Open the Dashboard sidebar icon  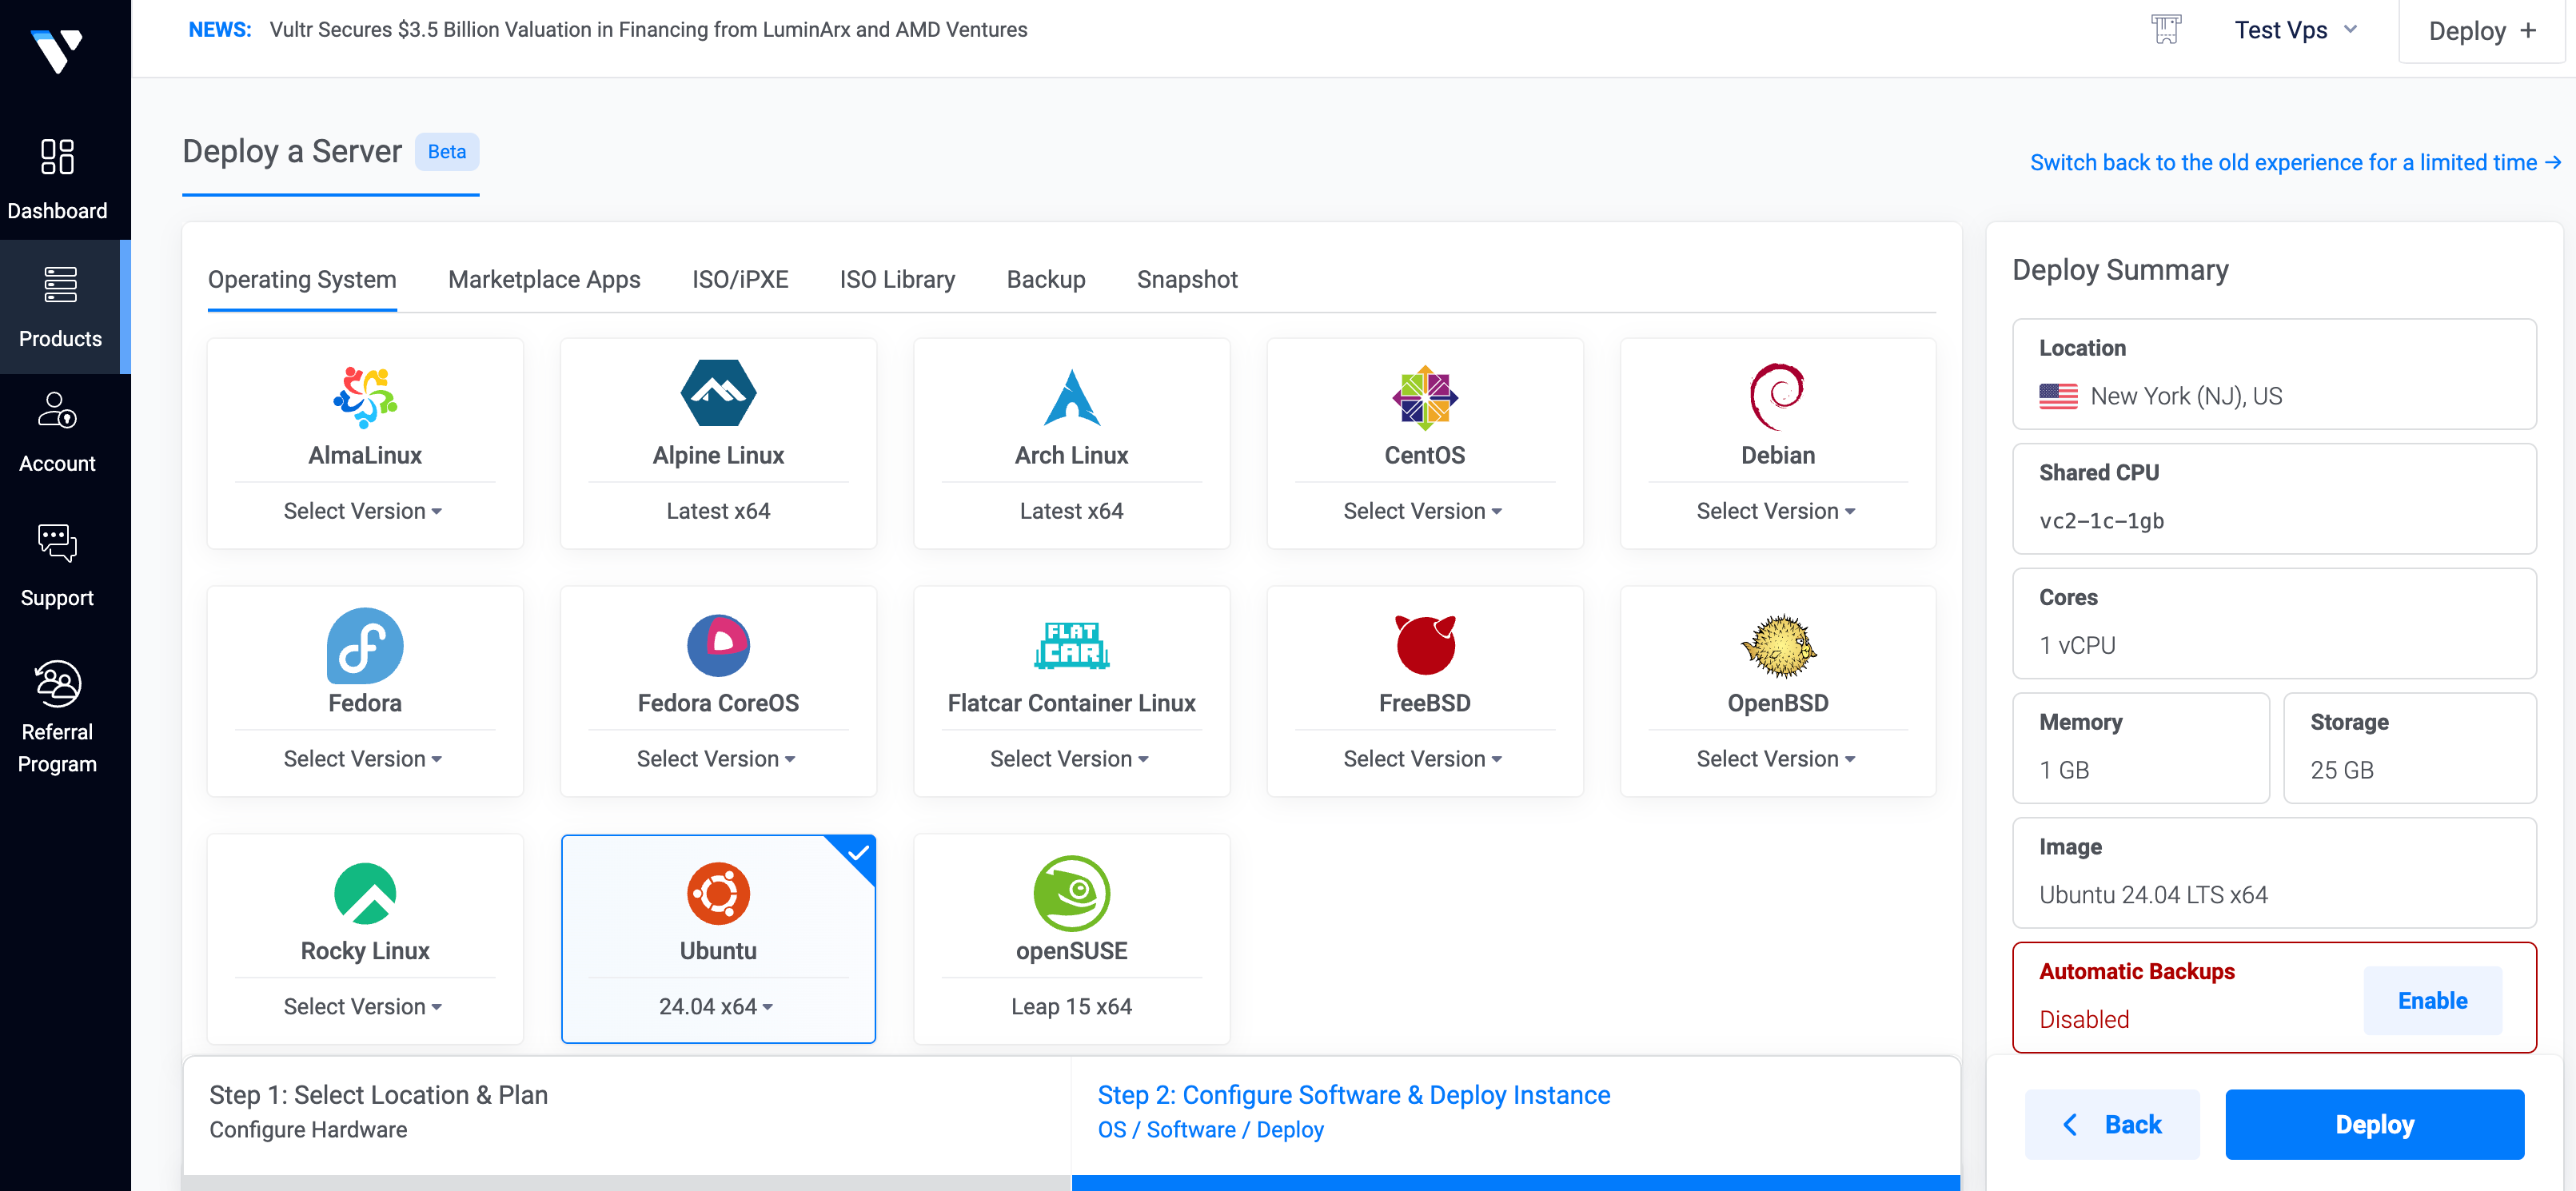[x=57, y=157]
